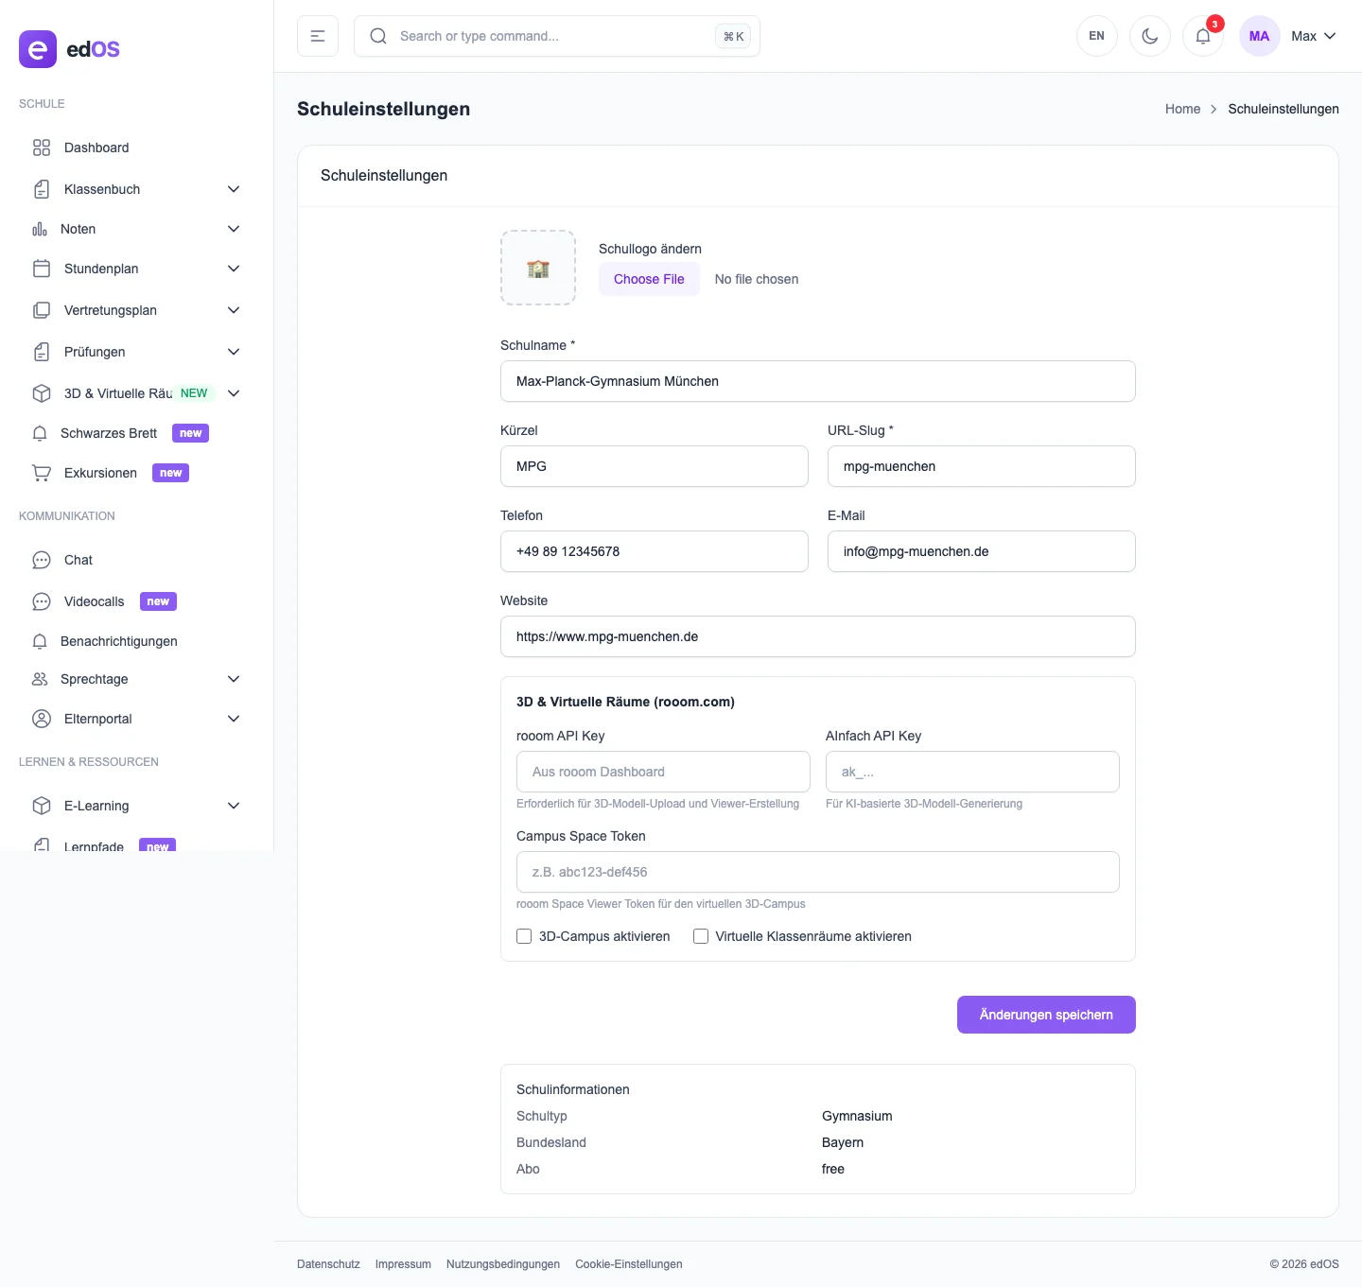
Task: Open notifications bell with red badge
Action: pyautogui.click(x=1203, y=36)
